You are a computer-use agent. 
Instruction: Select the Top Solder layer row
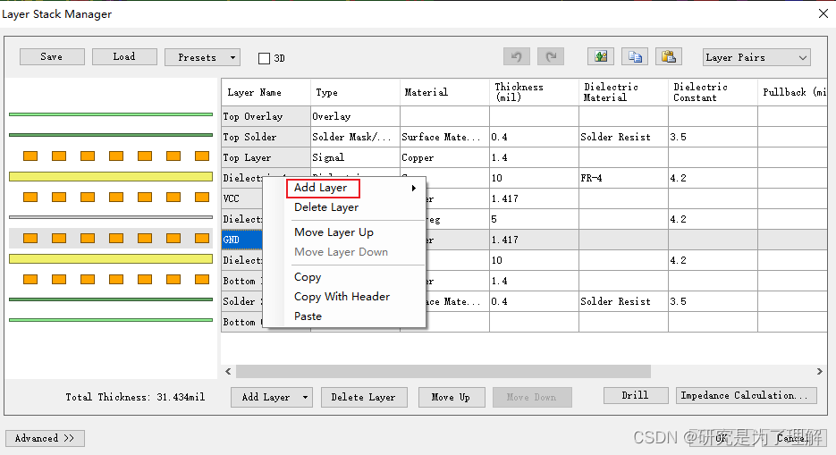(x=266, y=137)
